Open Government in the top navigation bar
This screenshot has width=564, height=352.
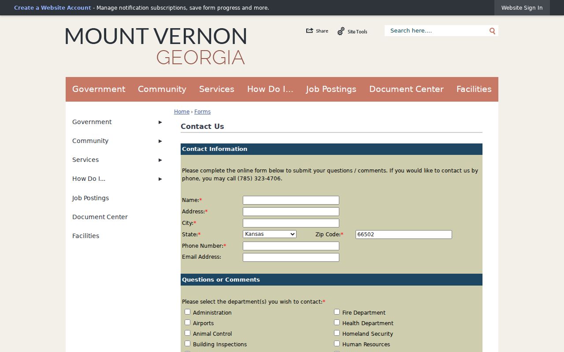pyautogui.click(x=99, y=89)
